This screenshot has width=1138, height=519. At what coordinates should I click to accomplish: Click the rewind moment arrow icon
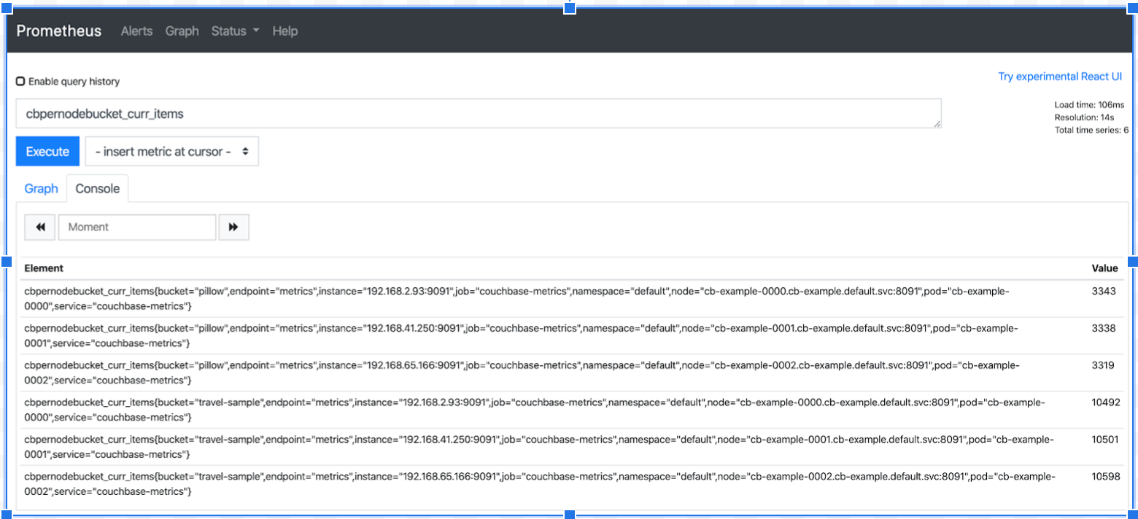point(39,227)
